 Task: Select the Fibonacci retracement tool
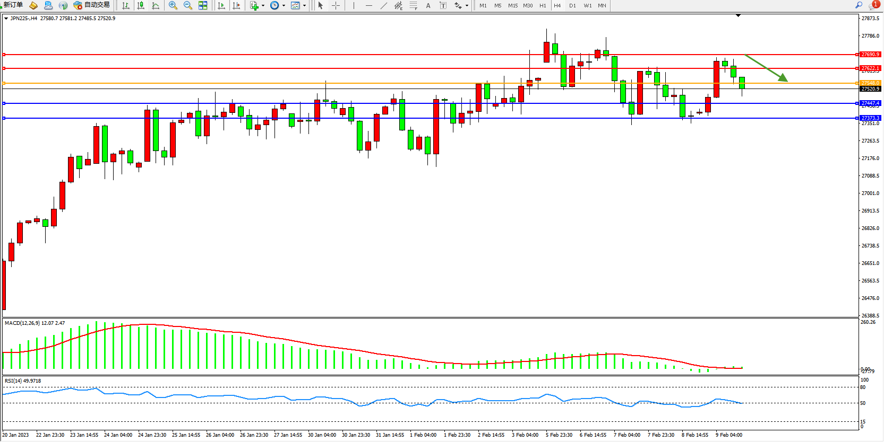tap(413, 5)
